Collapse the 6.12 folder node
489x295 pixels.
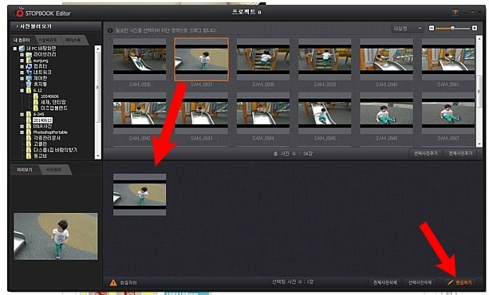tap(22, 90)
